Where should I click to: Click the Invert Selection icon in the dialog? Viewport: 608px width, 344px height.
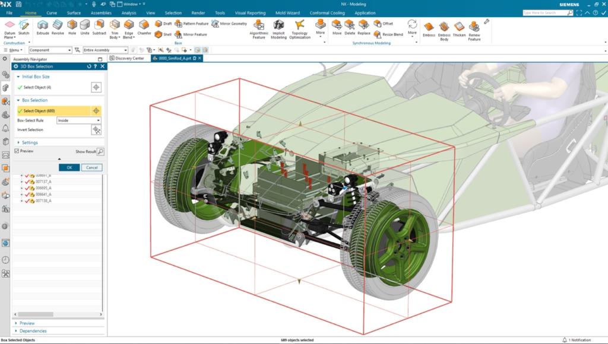tap(96, 130)
